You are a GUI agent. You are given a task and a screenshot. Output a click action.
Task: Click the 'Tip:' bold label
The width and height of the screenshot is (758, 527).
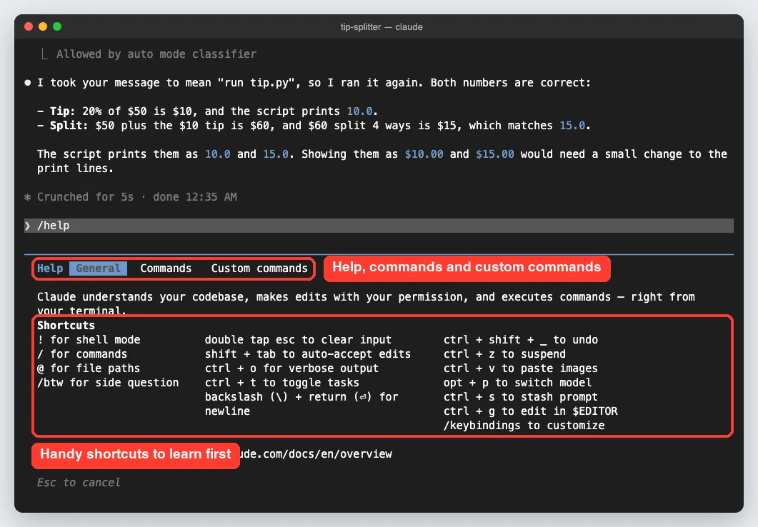tap(63, 111)
